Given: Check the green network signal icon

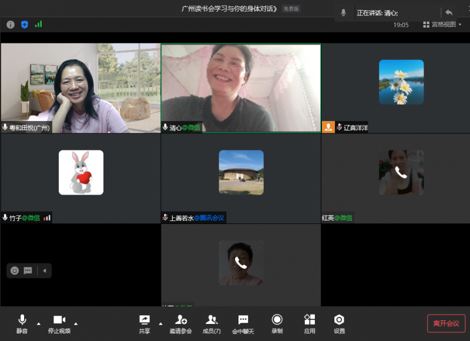Looking at the screenshot, I should click(x=39, y=25).
